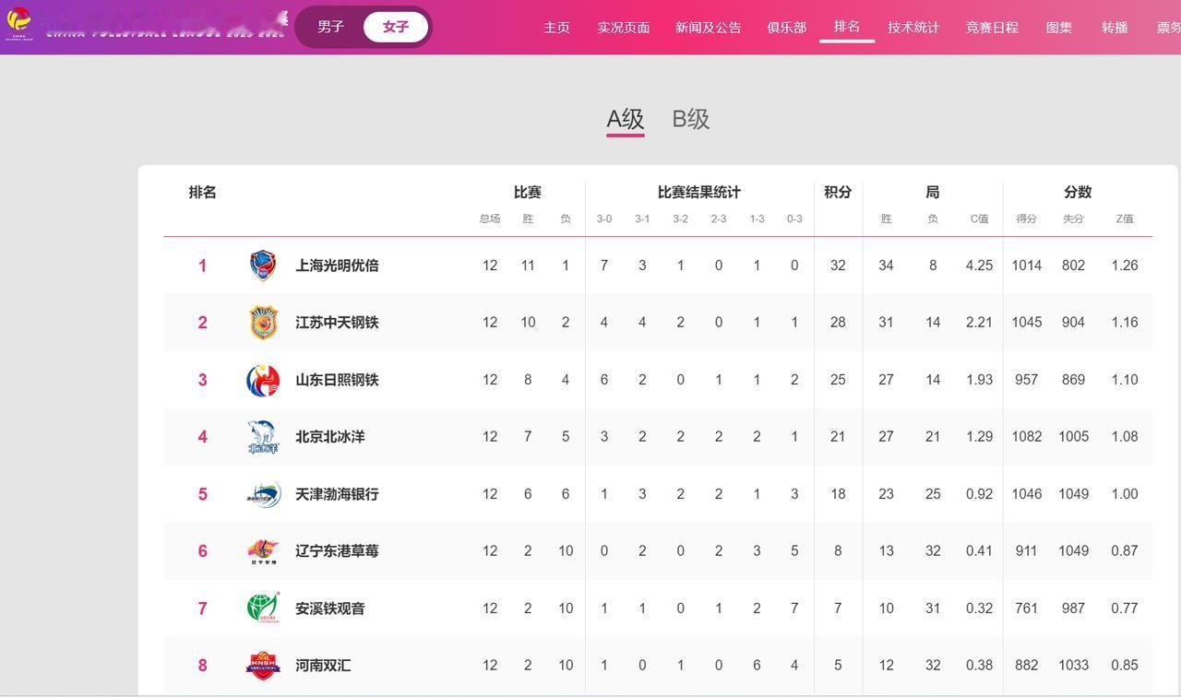1181x697 pixels.
Task: Open the 河南双汇 team name link
Action: 323,666
